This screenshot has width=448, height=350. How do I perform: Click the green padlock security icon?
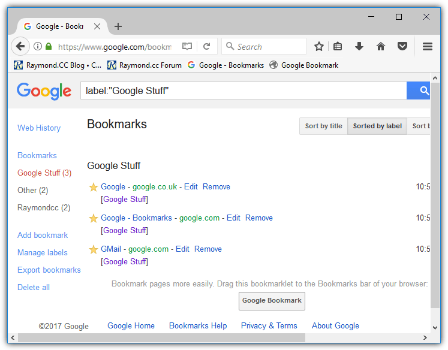tap(49, 46)
